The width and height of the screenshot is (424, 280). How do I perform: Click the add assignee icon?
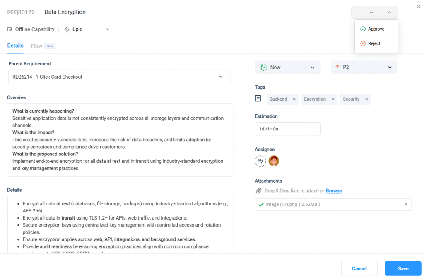coord(260,161)
